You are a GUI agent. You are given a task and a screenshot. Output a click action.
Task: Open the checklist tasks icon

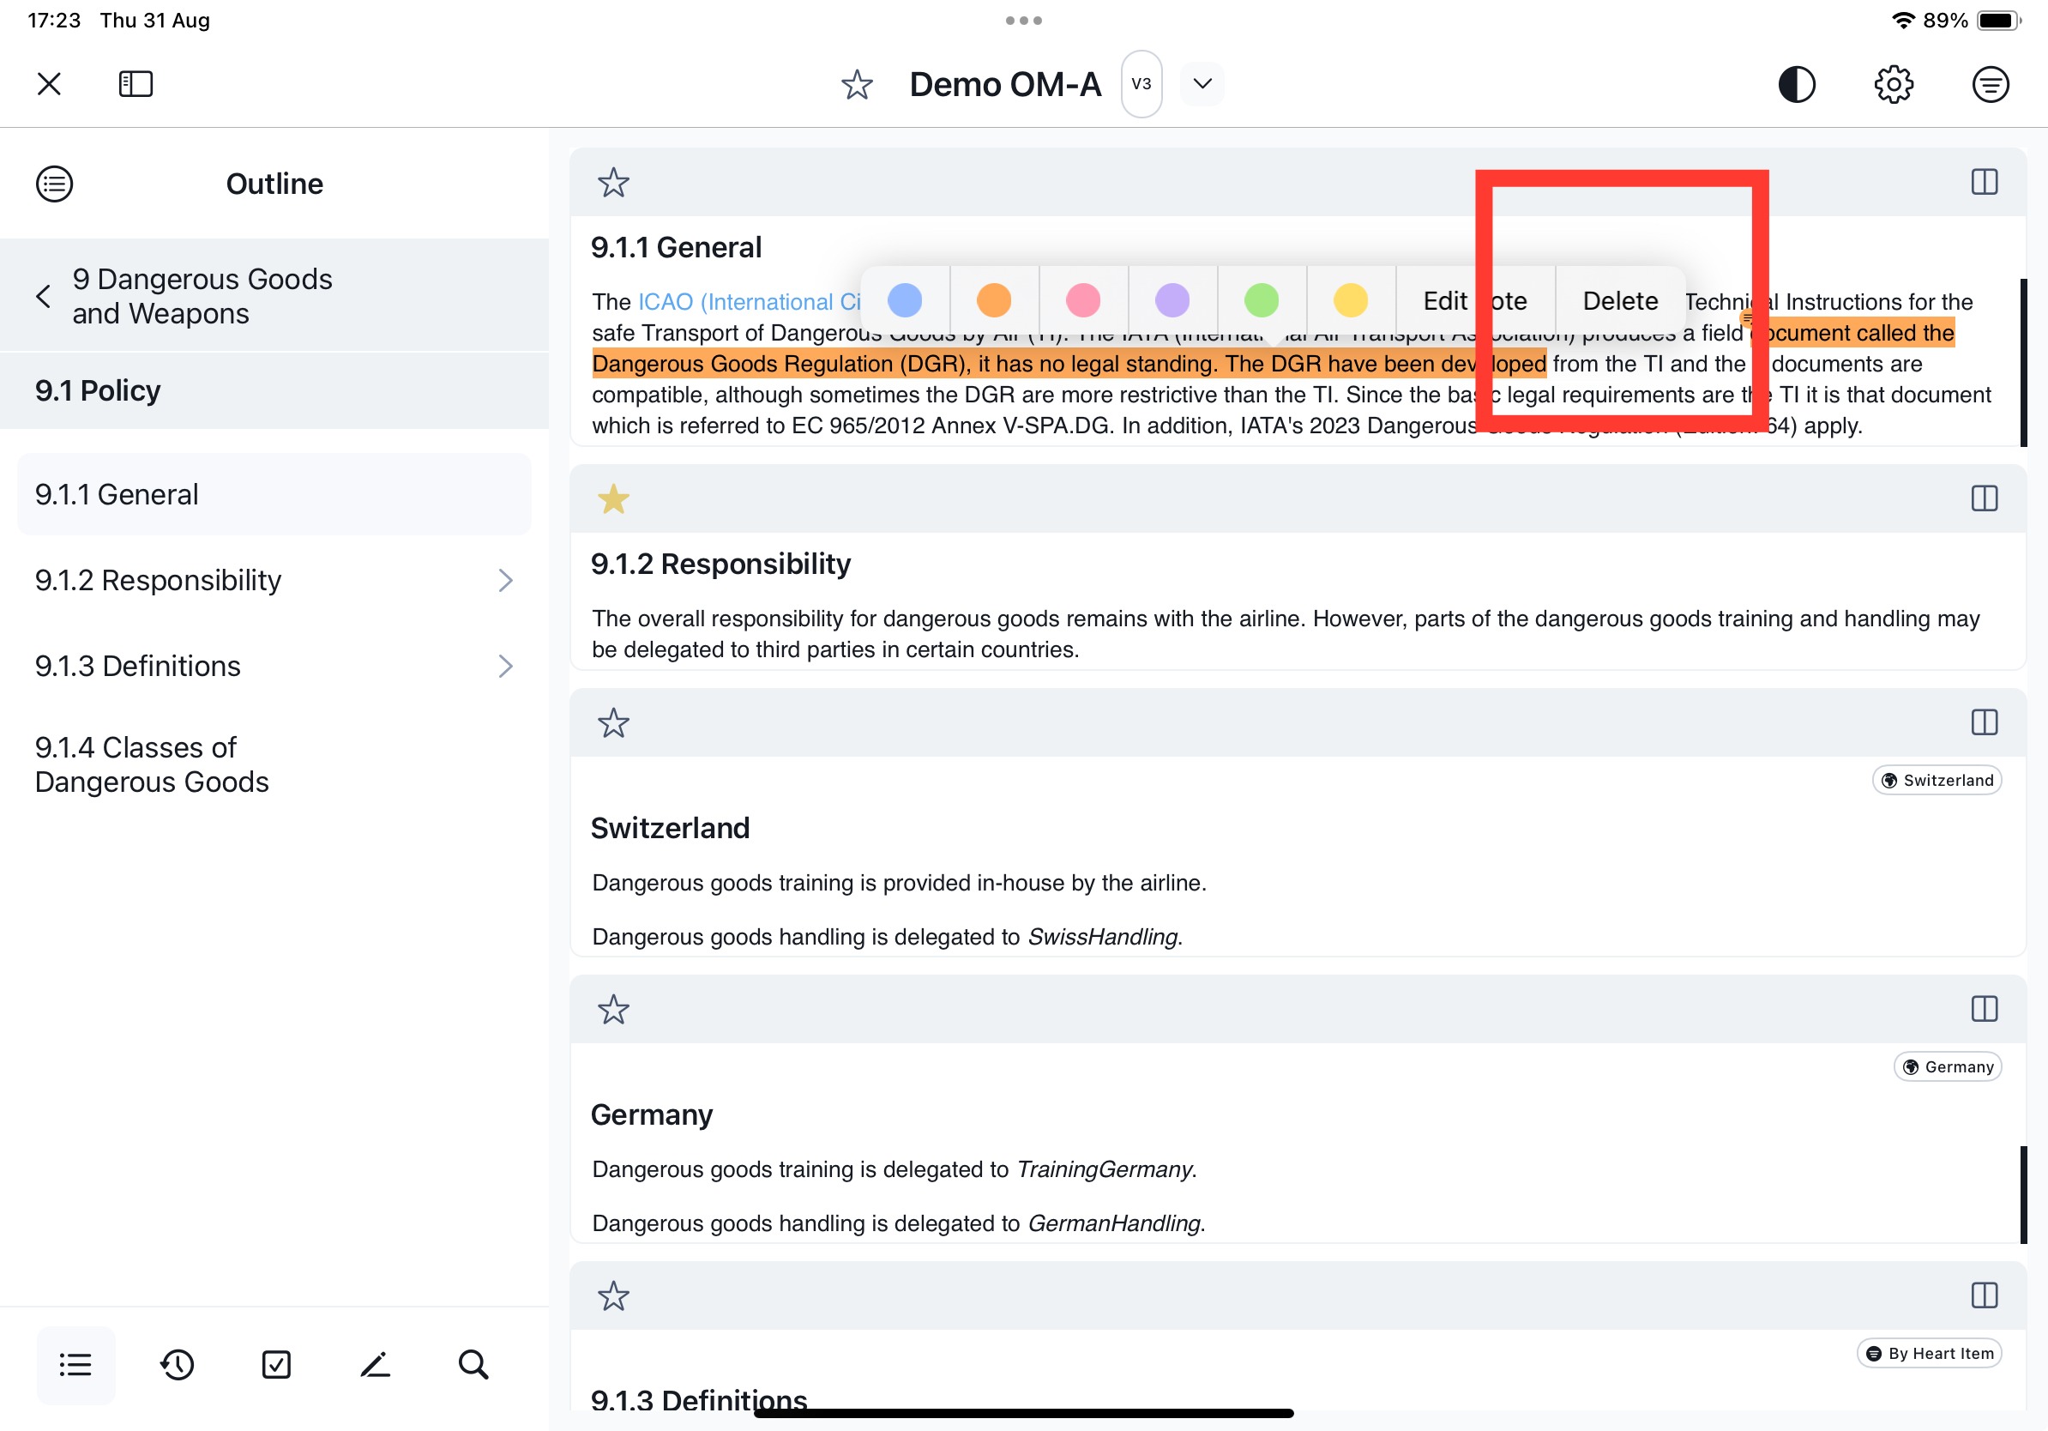[276, 1364]
